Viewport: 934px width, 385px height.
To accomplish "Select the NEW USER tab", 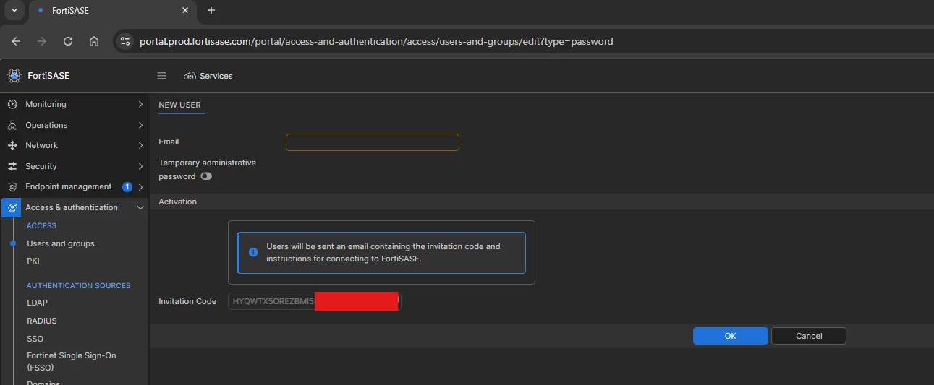I will 180,105.
